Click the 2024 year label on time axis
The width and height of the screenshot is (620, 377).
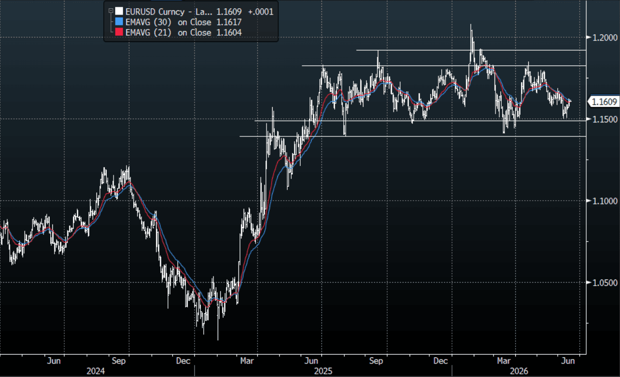tap(96, 371)
